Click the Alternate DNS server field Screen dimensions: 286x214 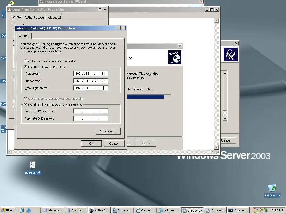pyautogui.click(x=90, y=118)
